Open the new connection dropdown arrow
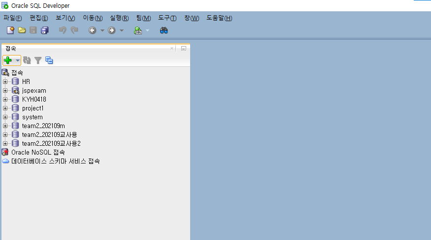The image size is (431, 240). [x=17, y=60]
